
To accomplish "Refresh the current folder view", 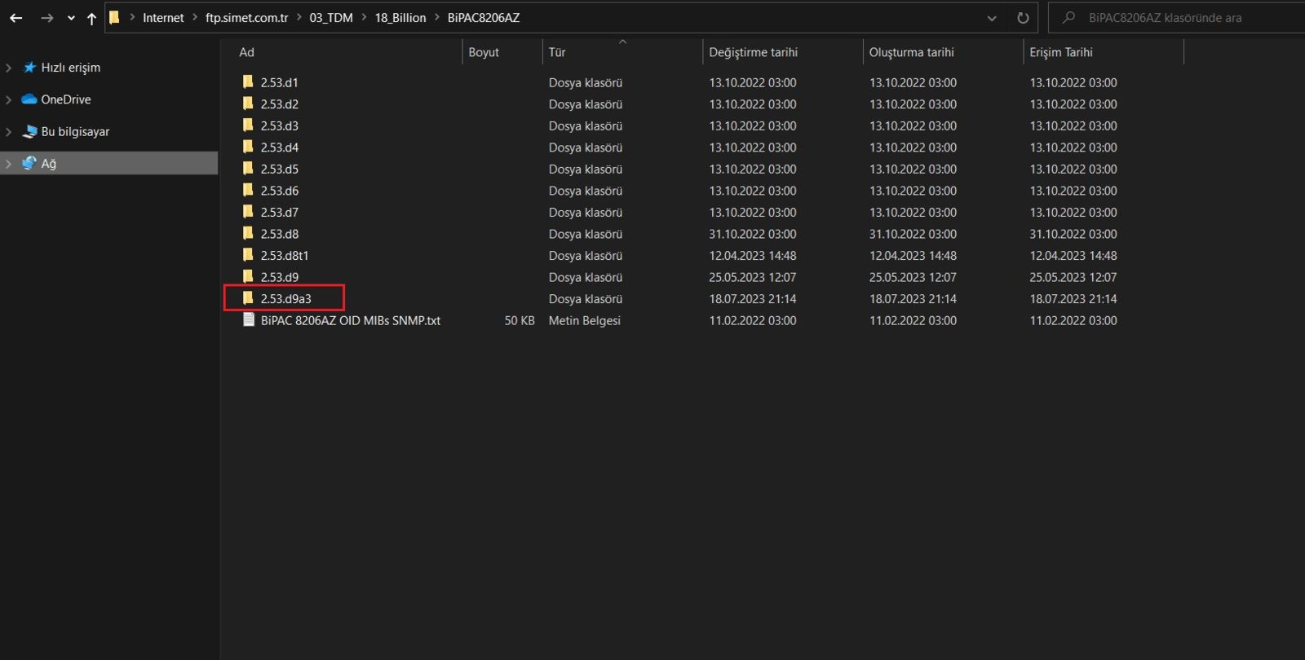I will pos(1023,18).
